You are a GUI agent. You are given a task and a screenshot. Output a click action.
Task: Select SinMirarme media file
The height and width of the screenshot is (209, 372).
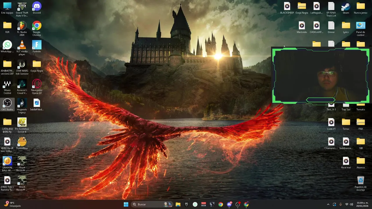pos(346,144)
